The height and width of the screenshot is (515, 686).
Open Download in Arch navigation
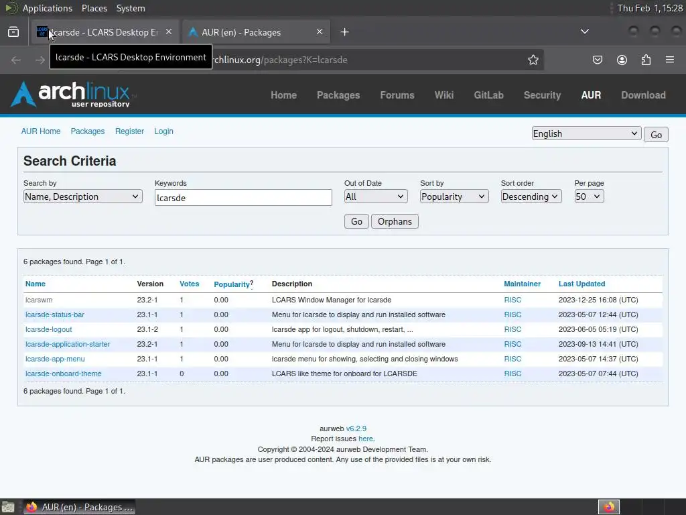pyautogui.click(x=644, y=95)
